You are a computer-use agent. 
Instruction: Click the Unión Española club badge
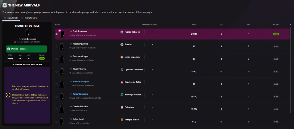pos(122,57)
